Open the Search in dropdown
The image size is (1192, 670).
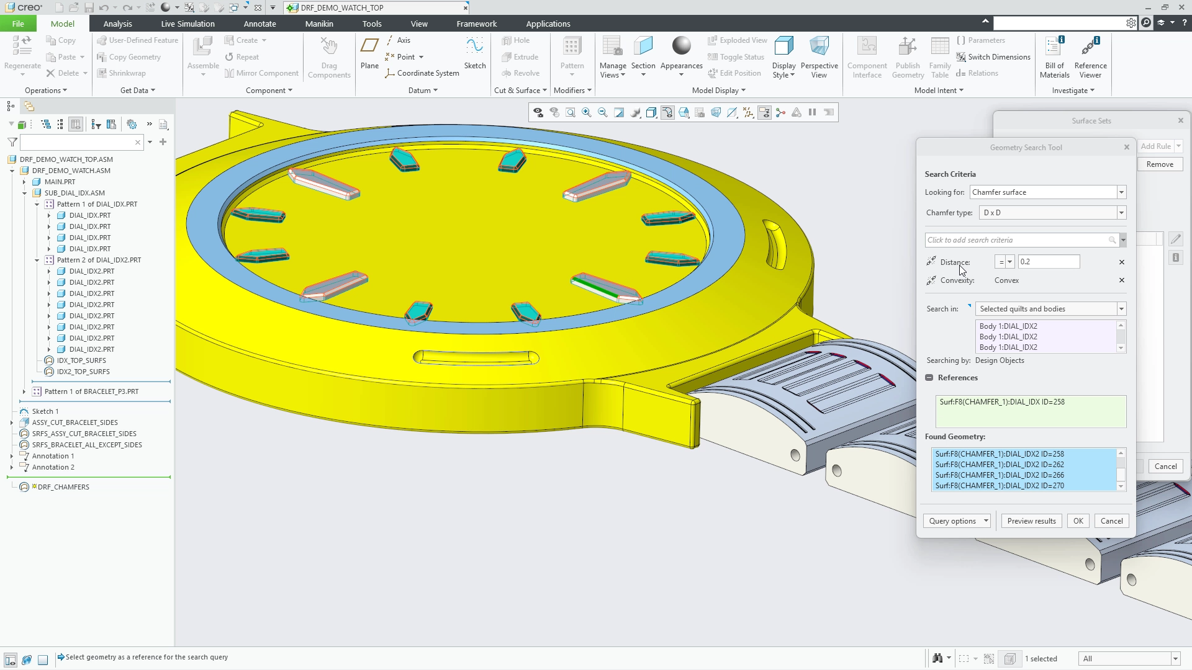[x=1121, y=309]
